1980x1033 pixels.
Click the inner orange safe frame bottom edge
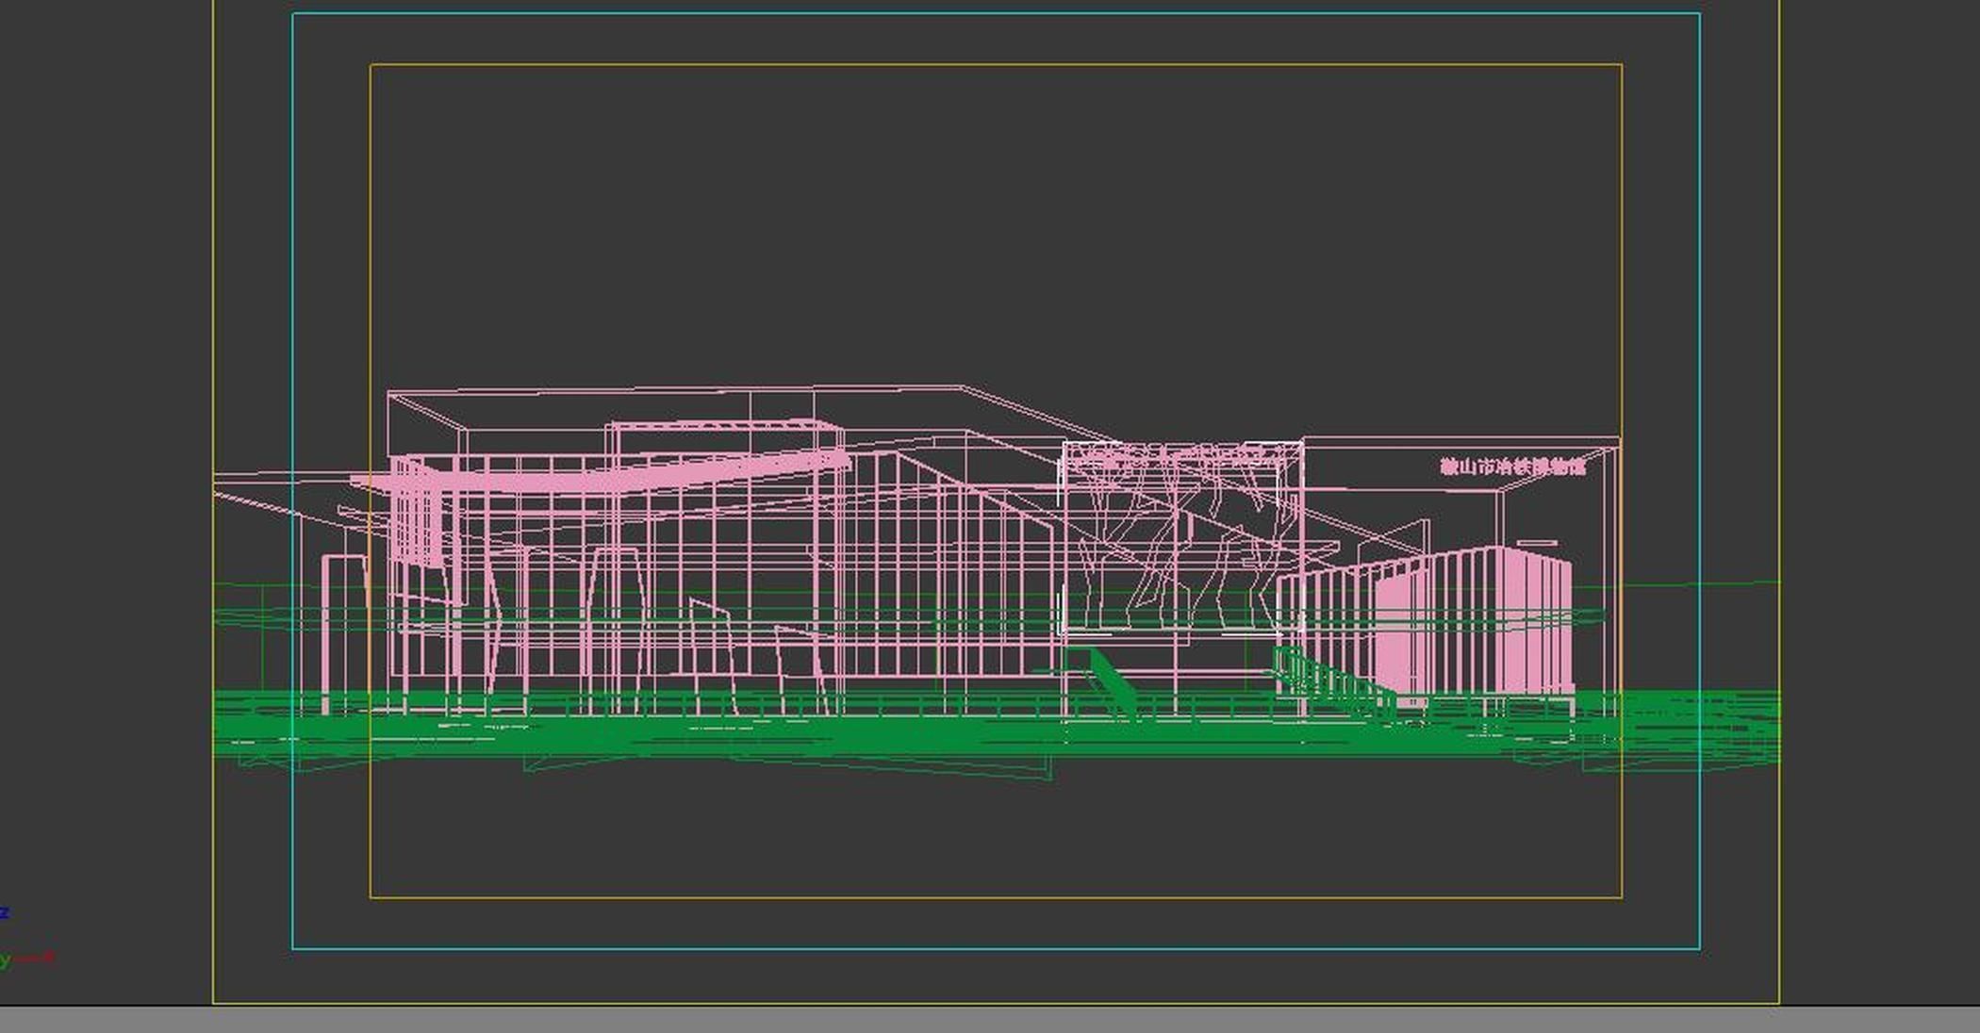click(x=996, y=897)
